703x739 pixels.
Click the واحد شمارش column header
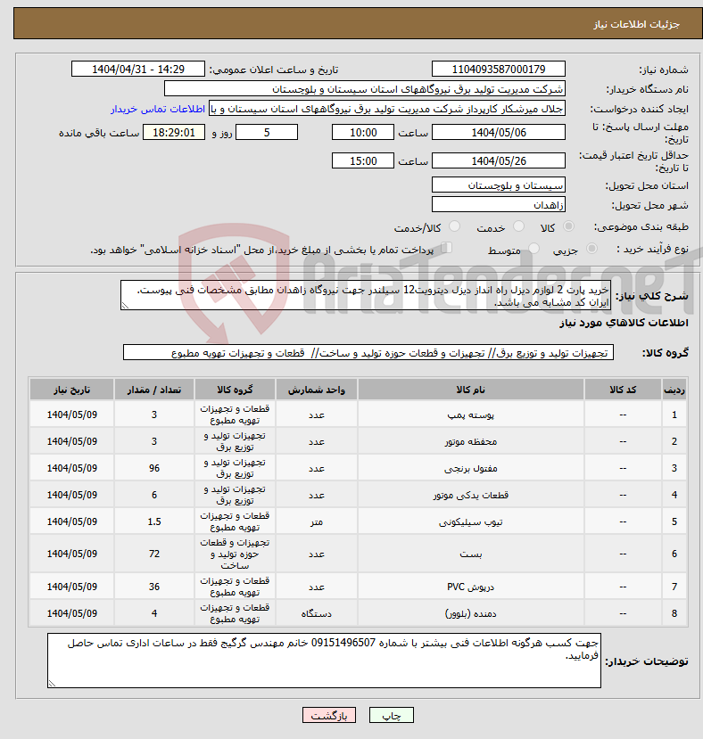tap(317, 390)
